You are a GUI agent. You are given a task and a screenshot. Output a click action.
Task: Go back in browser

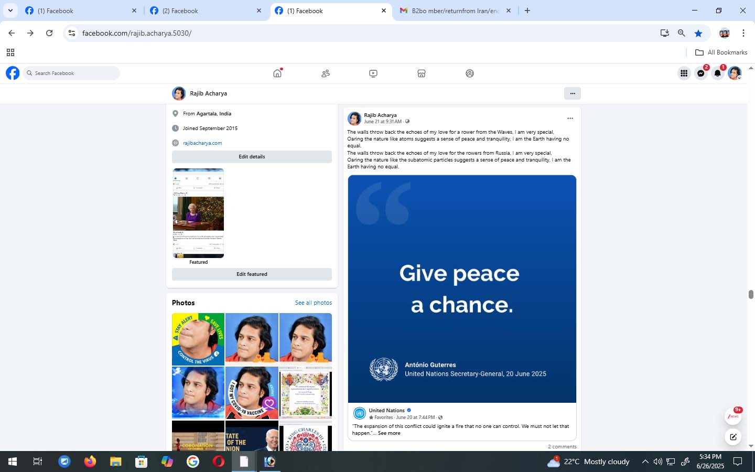(12, 33)
